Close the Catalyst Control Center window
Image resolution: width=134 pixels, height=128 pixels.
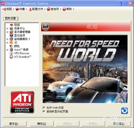(x=131, y=3)
